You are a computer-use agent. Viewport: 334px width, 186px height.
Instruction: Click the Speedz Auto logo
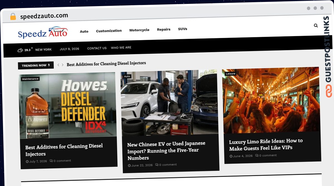click(43, 32)
